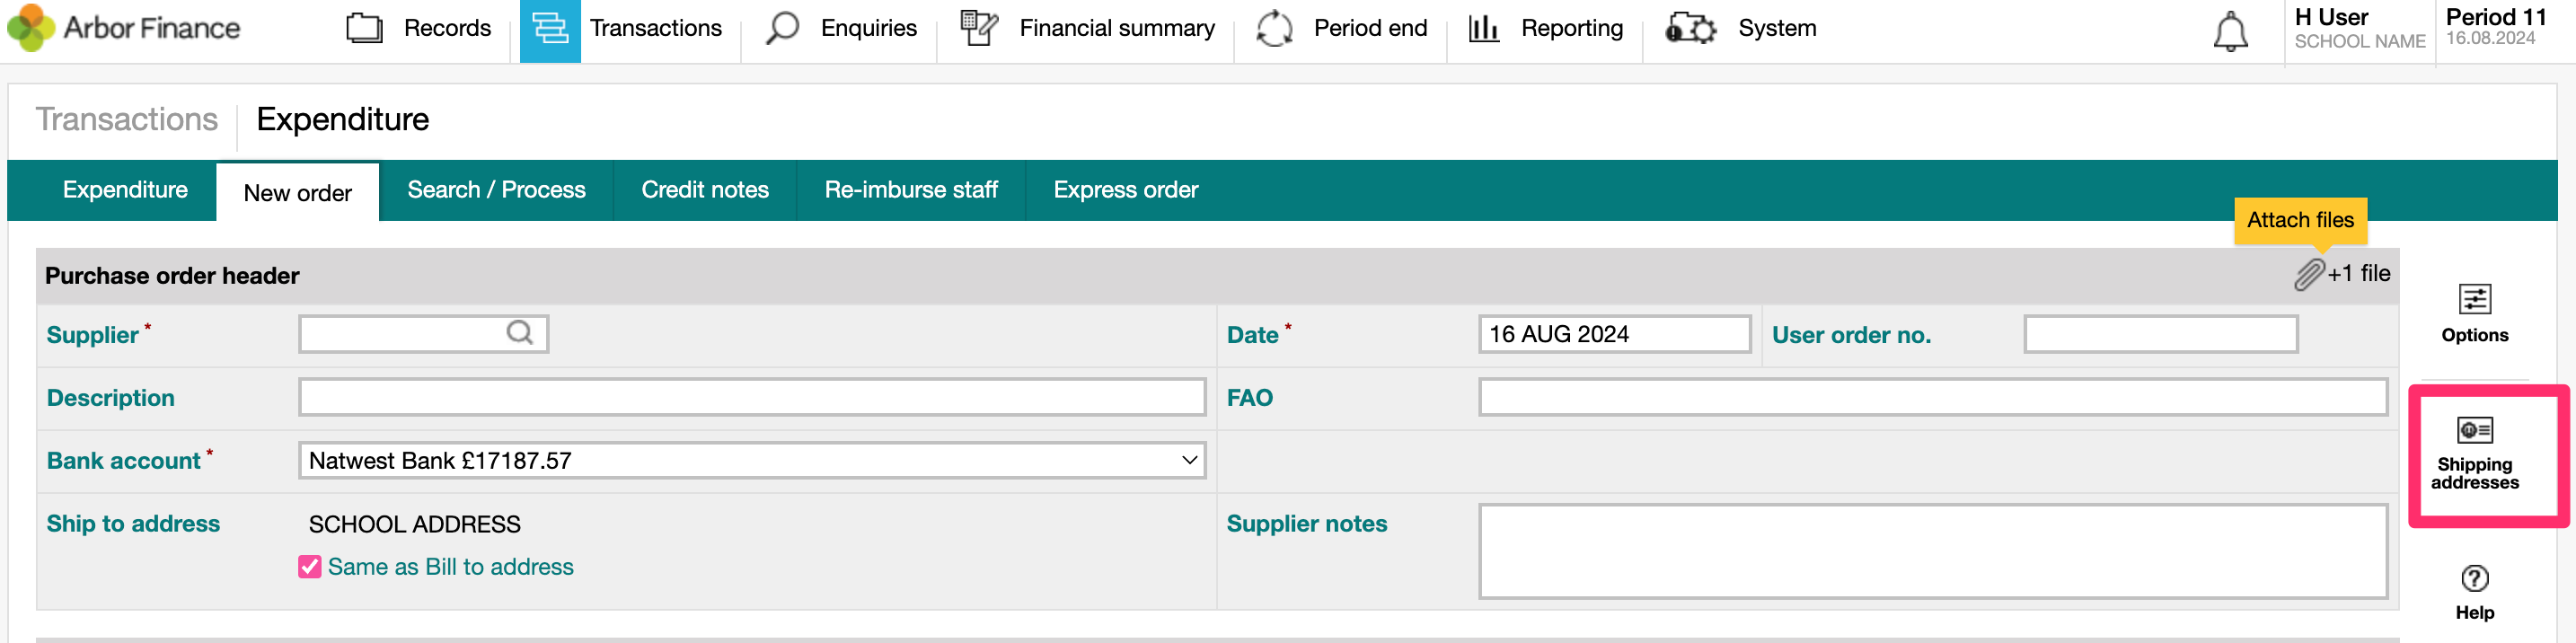Open the H User account menu
The image size is (2576, 643).
click(x=2358, y=28)
